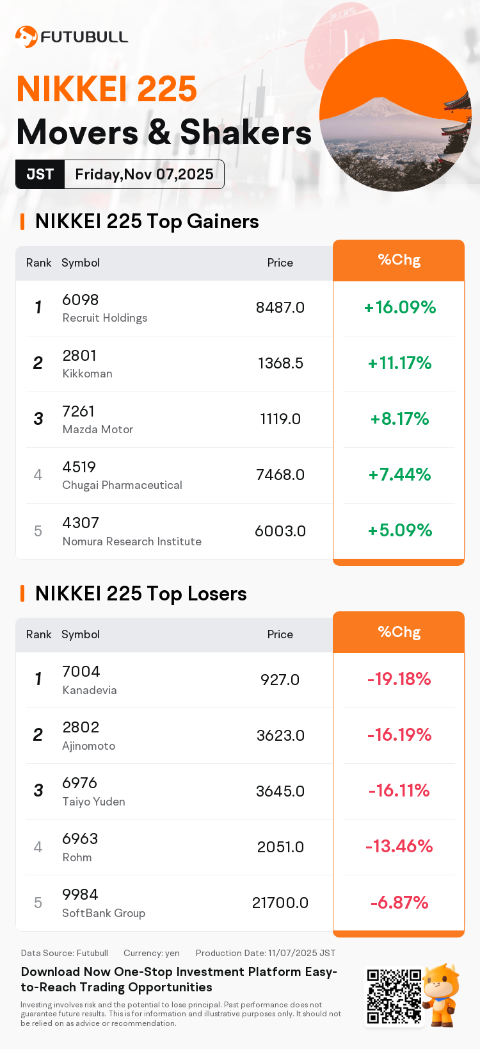480x1049 pixels.
Task: Click the Futubull bull mascot
Action: 441,995
